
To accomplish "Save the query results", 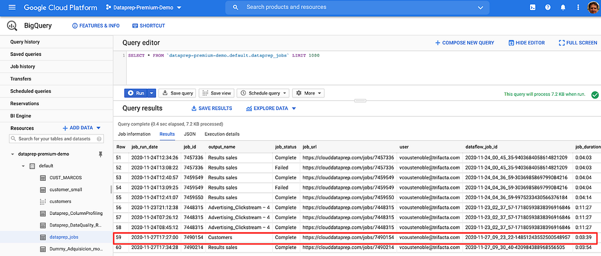I will [211, 109].
